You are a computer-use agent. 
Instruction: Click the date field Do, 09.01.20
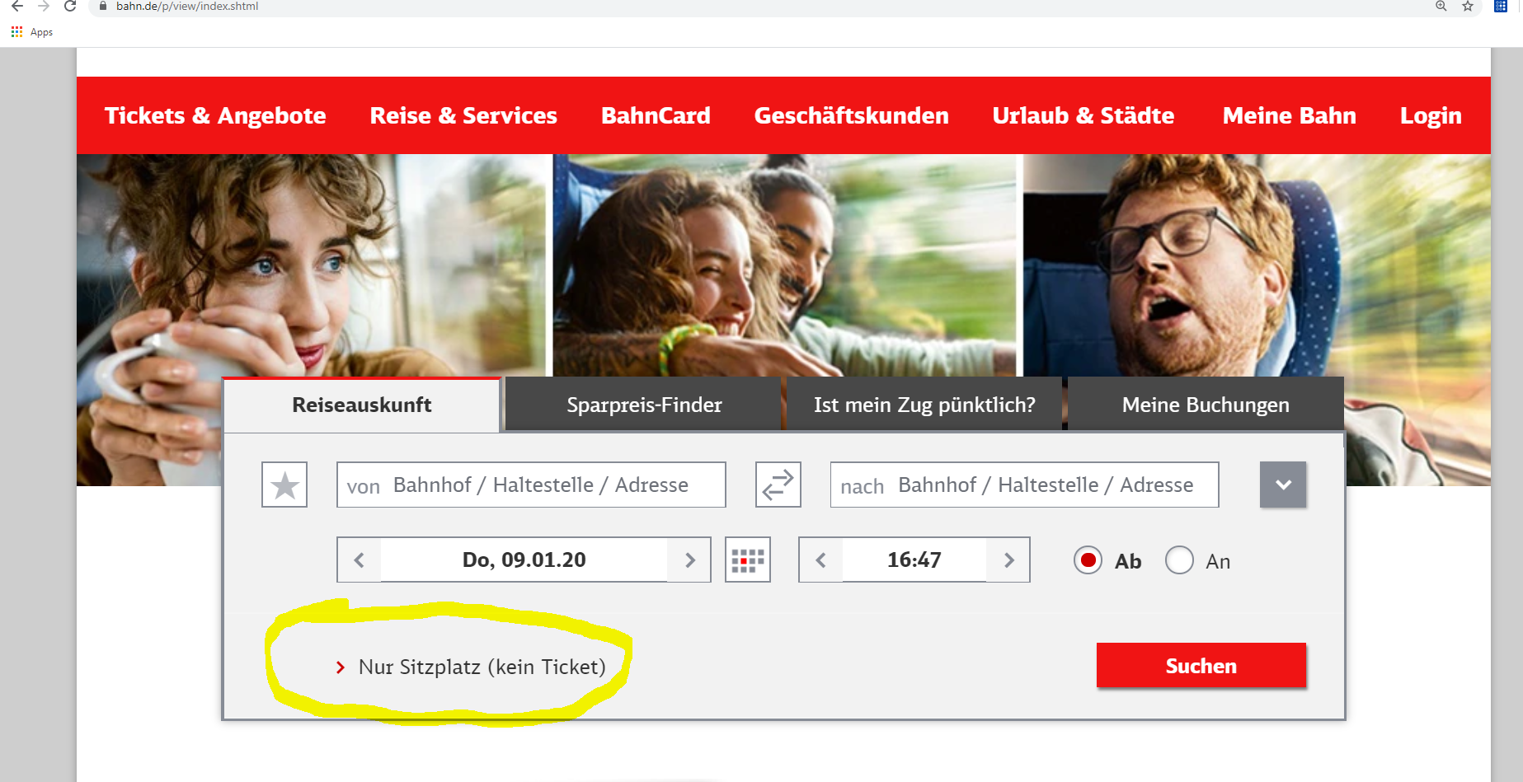(524, 560)
